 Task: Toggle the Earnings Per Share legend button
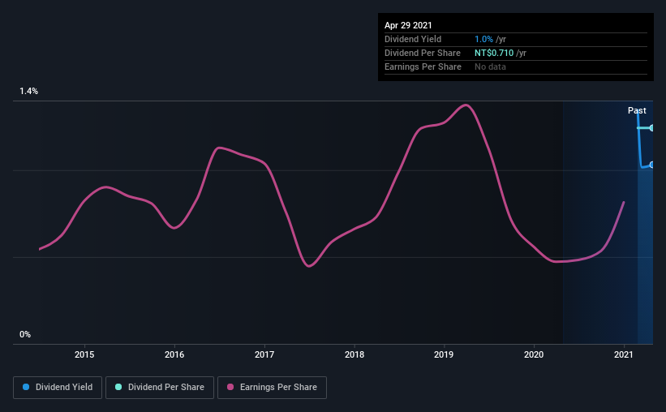point(272,388)
